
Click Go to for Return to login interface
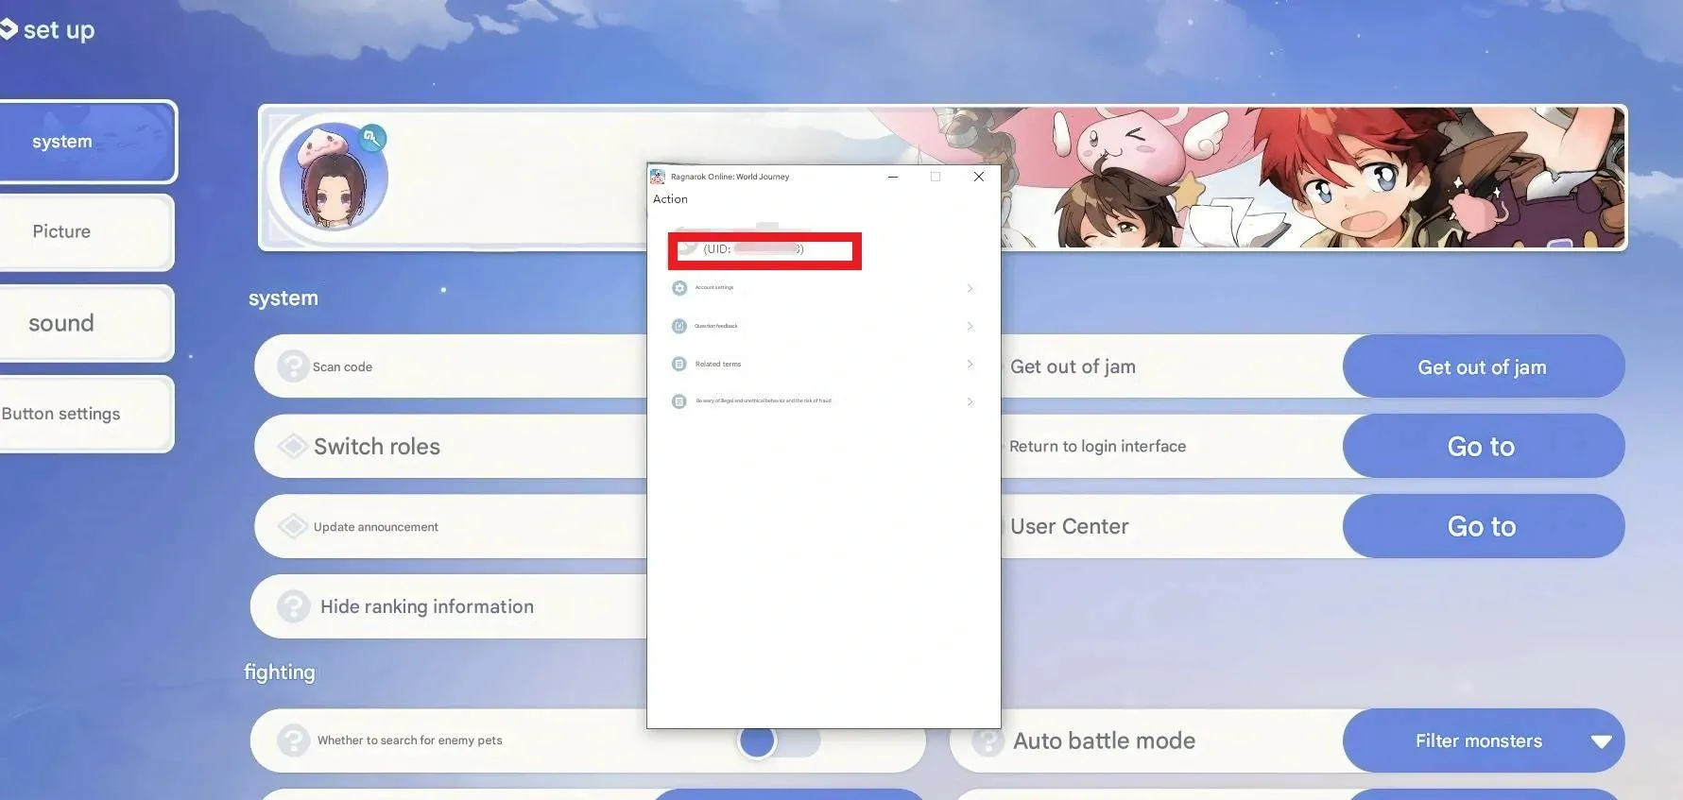tap(1483, 446)
